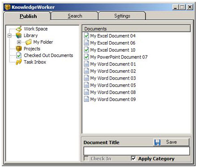Click the page icon of My Word Document 05

coord(86,85)
